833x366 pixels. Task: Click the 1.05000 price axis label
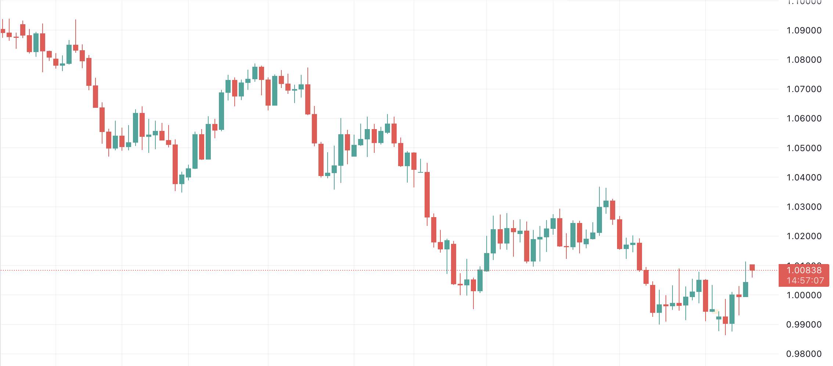click(x=804, y=148)
